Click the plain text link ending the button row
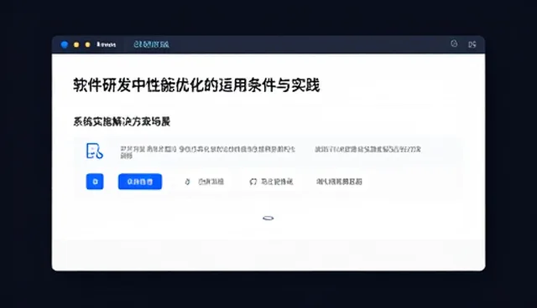 pos(339,182)
